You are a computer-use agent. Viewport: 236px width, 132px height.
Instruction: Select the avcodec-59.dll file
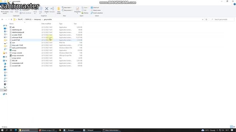coord(17,35)
